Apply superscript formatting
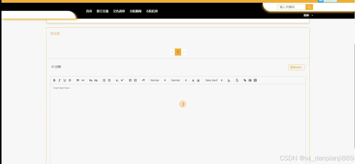 tap(122, 80)
